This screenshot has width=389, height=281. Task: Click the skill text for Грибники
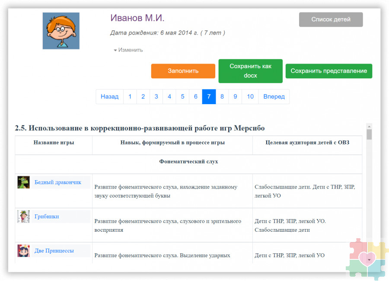(x=168, y=225)
